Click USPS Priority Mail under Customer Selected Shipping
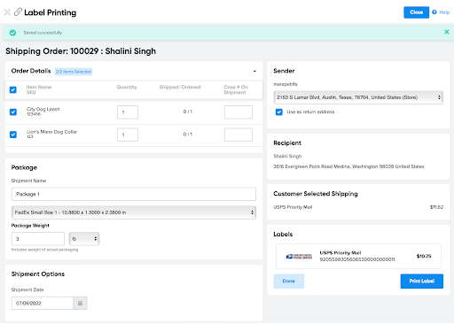The image size is (454, 324). point(293,207)
